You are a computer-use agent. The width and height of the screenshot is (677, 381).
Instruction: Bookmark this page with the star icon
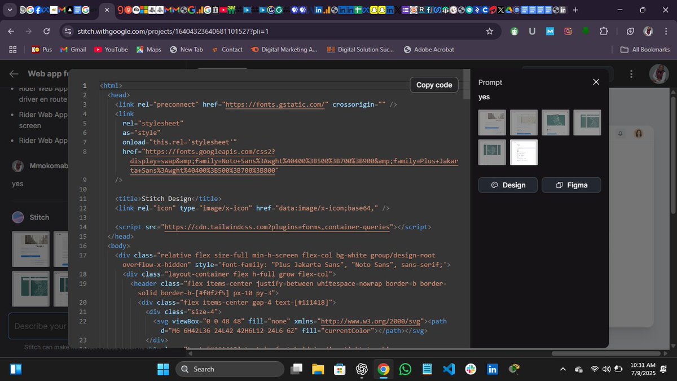(490, 31)
